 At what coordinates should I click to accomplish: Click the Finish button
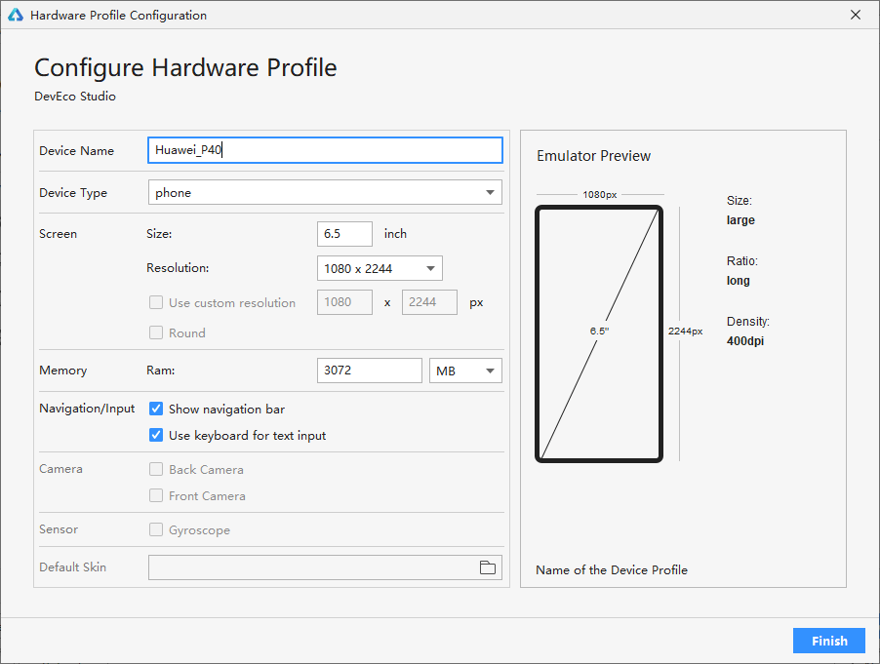coord(828,641)
